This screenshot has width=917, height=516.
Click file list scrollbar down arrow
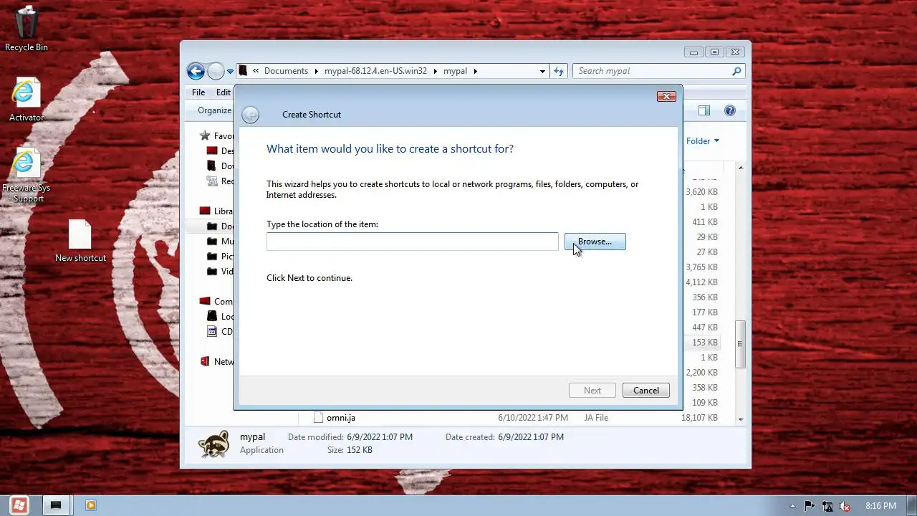coord(741,419)
